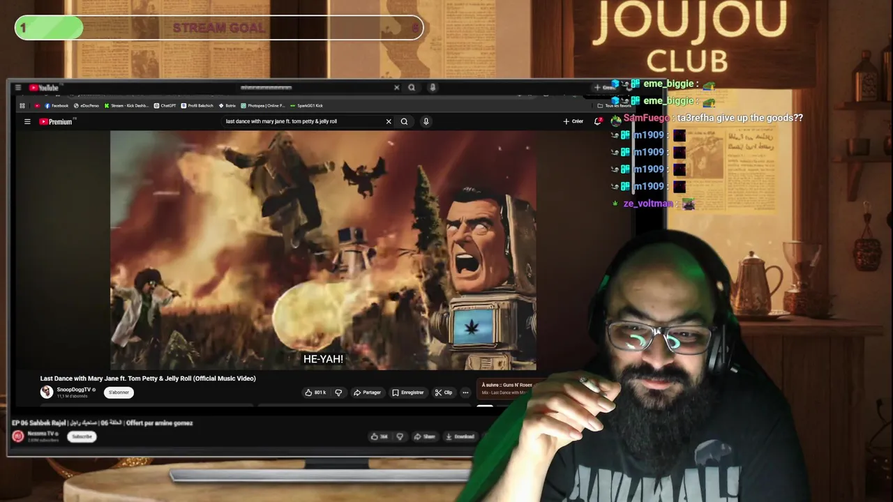Open the Photopea bookmark
Screen dimensions: 893x502
262,106
